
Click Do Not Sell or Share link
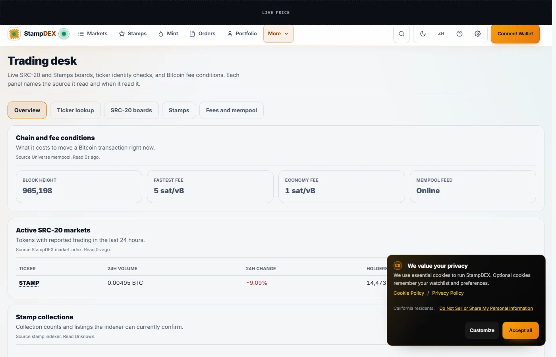click(x=486, y=308)
